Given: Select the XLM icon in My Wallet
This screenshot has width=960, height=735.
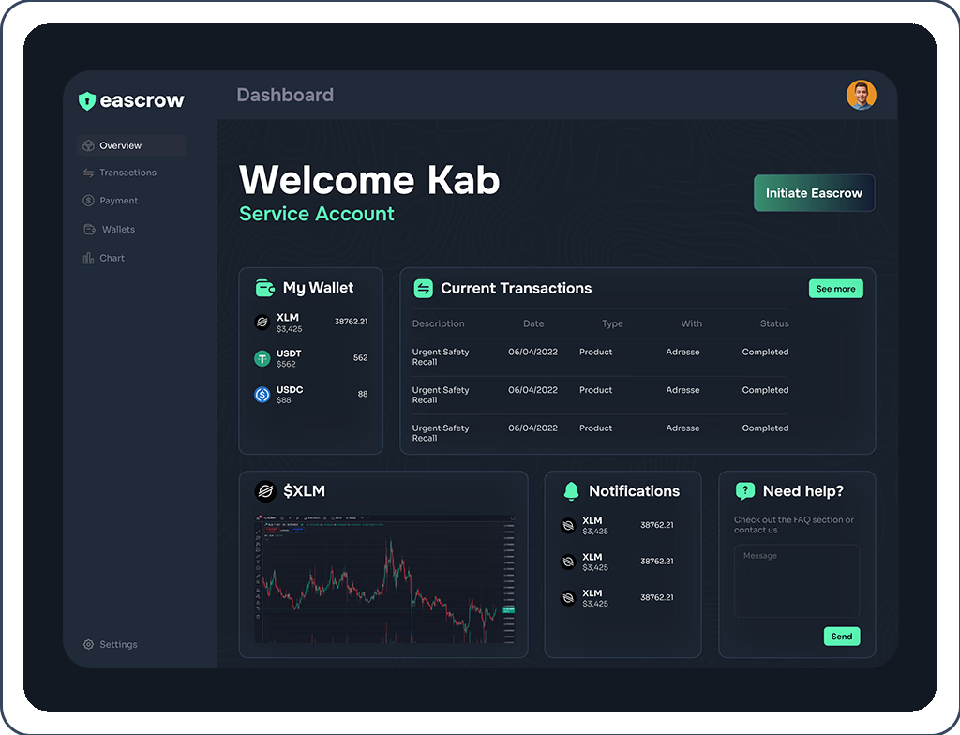Looking at the screenshot, I should tap(262, 322).
